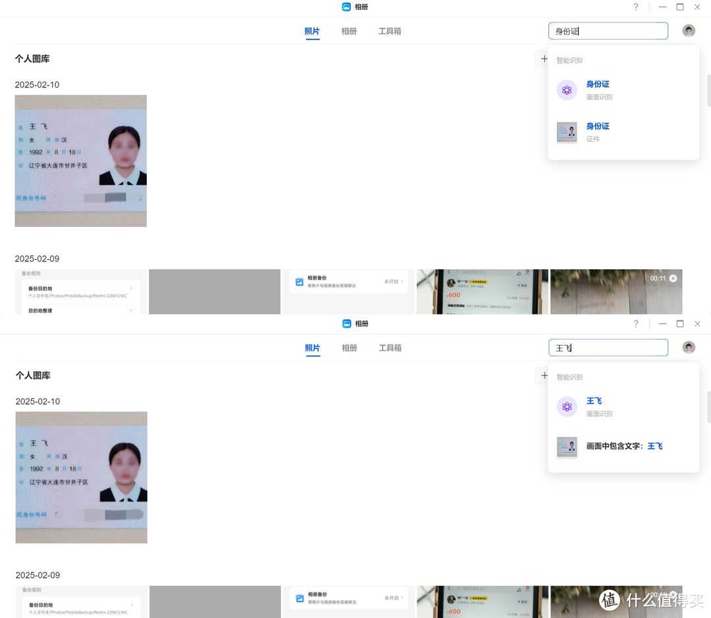
Task: Click the 2025-02-10 date heading in the 身份证 window
Action: [x=37, y=85]
